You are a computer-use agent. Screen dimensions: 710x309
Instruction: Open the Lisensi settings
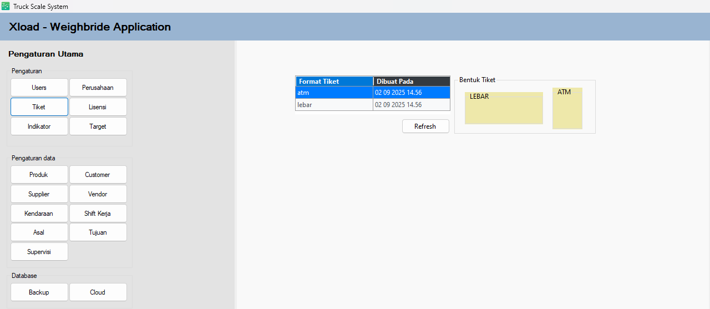tap(98, 107)
